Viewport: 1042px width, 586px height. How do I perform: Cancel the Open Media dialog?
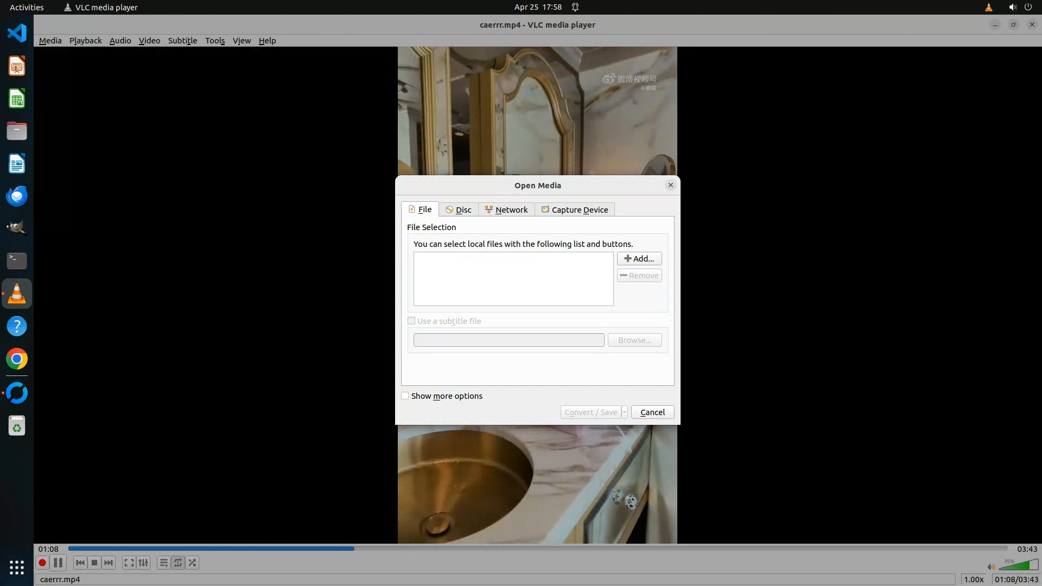652,412
